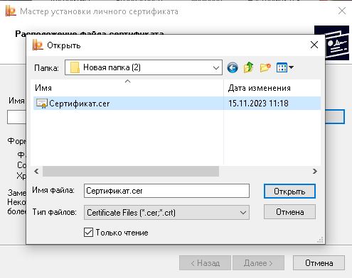Click the sort arrow above Имя column
Screen dimensions: 352x278
point(128,82)
